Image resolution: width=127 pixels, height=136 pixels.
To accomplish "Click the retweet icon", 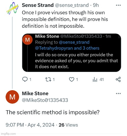I will [x=48, y=79].
